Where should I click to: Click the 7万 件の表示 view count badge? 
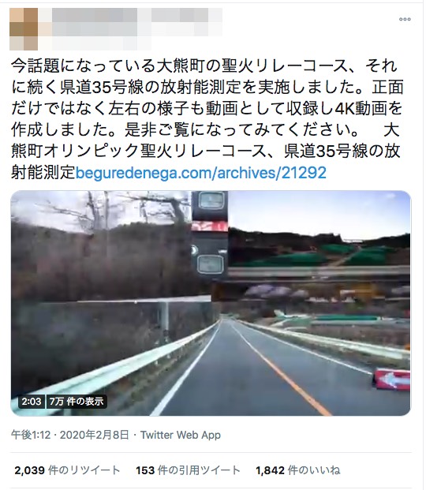(77, 402)
